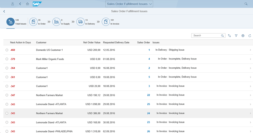Open sales order link 25

tap(148, 104)
